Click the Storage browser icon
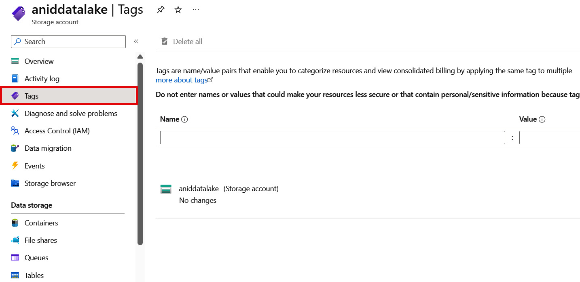This screenshot has width=580, height=282. 15,183
